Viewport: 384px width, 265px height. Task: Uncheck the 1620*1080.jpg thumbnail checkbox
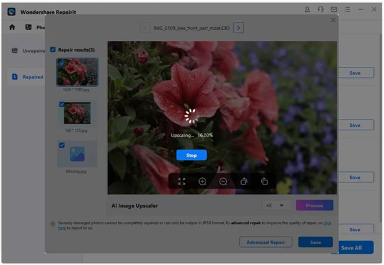pyautogui.click(x=62, y=63)
